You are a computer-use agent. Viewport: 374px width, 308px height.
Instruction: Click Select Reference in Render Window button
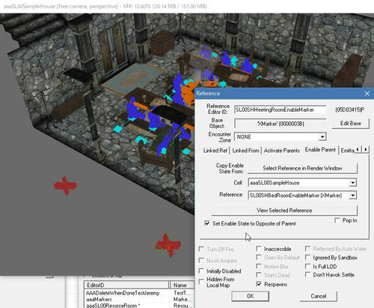coord(302,169)
